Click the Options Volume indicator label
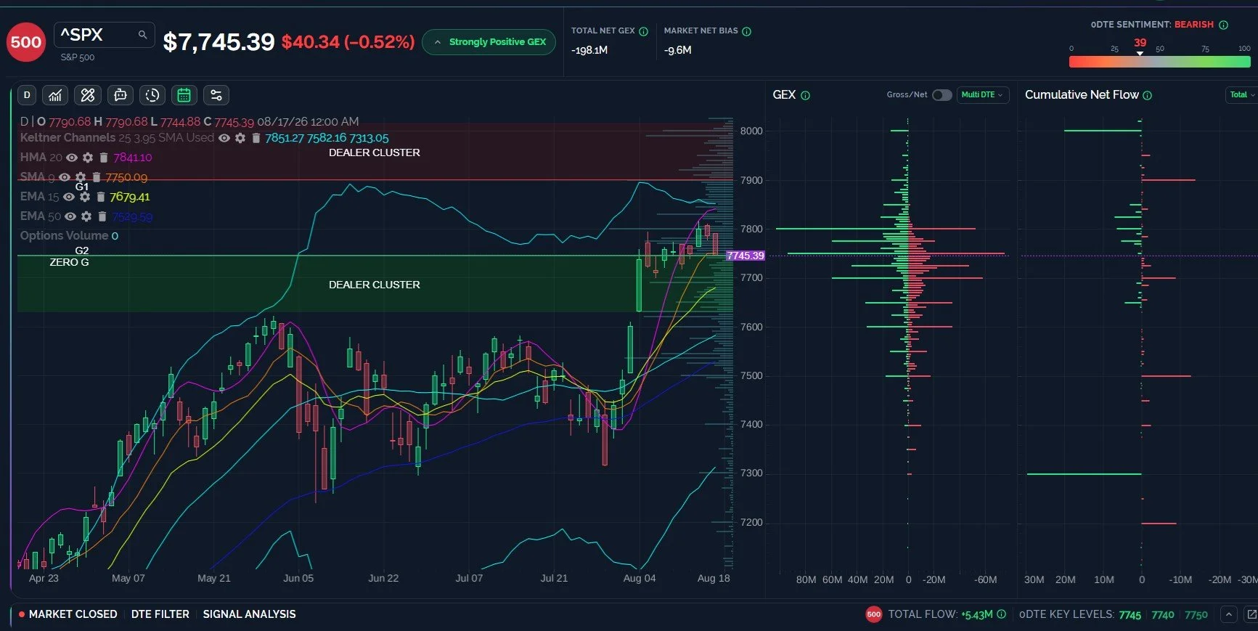Viewport: 1258px width, 631px height. pos(63,236)
